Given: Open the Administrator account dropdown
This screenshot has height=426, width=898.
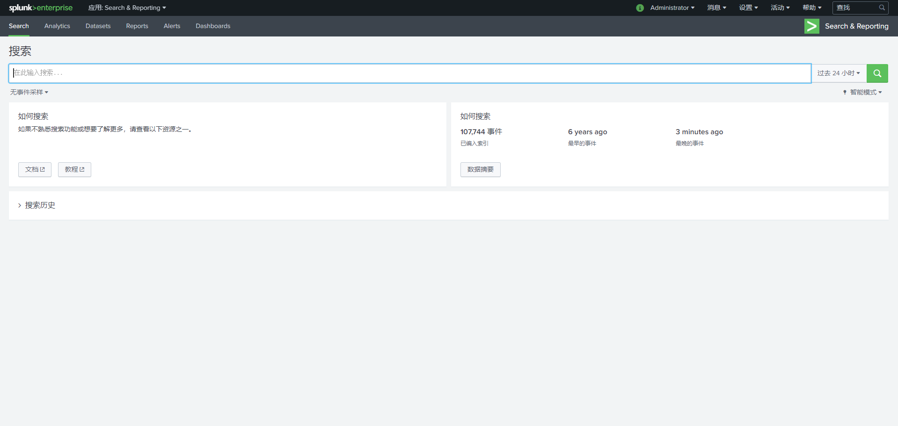Looking at the screenshot, I should [x=672, y=7].
